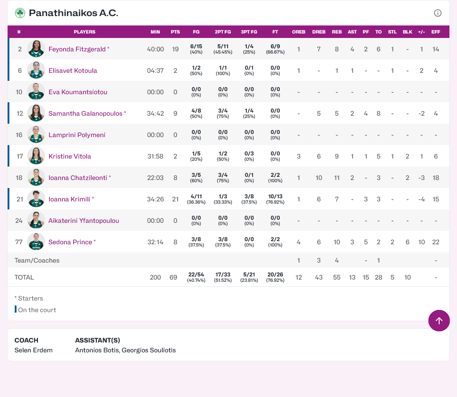Click the REB column header

coord(337,32)
